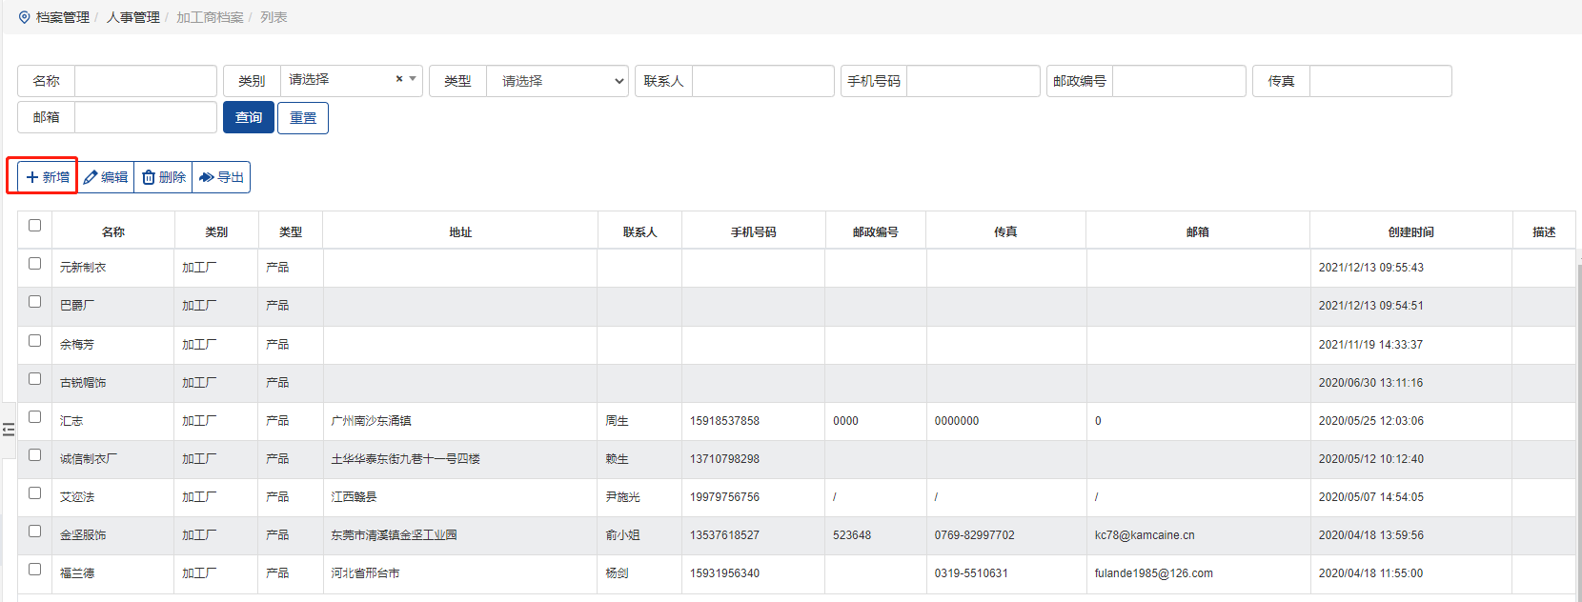Click into the 手机号码 text field

(972, 81)
